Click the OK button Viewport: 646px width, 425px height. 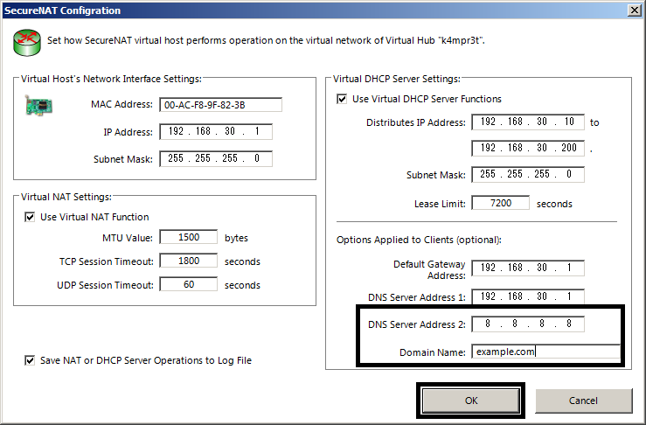coord(471,401)
